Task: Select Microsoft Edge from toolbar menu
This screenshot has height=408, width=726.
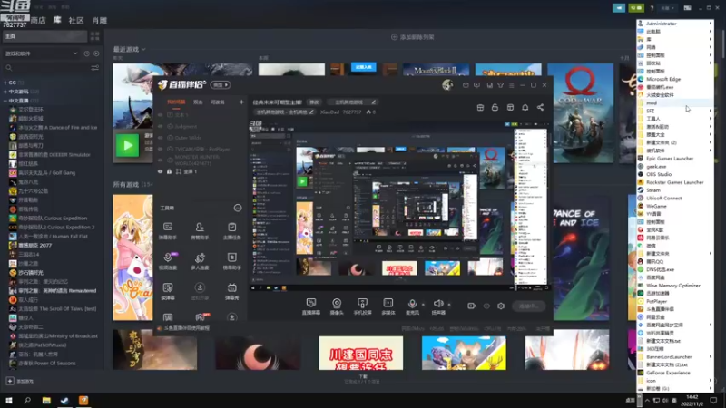Action: 675,79
